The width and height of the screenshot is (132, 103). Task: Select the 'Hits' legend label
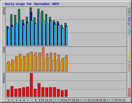(x=129, y=11)
